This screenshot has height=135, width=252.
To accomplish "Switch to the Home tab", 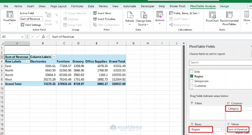I will tap(18, 6).
